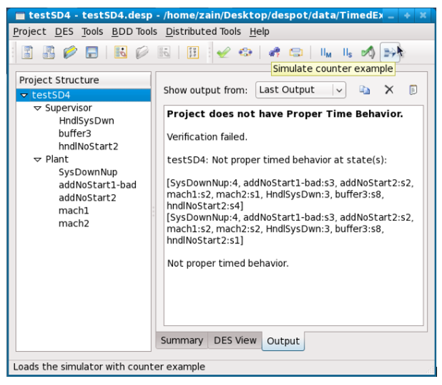Click the New project icon in toolbar

pos(28,53)
